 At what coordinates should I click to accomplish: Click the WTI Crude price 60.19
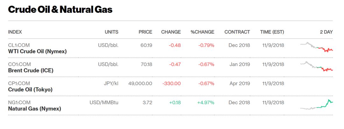146,45
